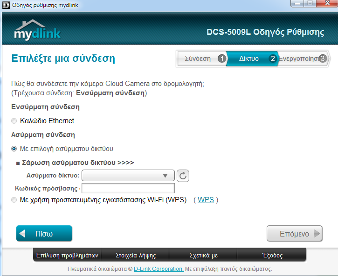Choose the WPS protected setup radio button
This screenshot has height=276, width=338.
click(x=14, y=200)
